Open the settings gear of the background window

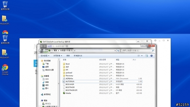[x=155, y=40]
